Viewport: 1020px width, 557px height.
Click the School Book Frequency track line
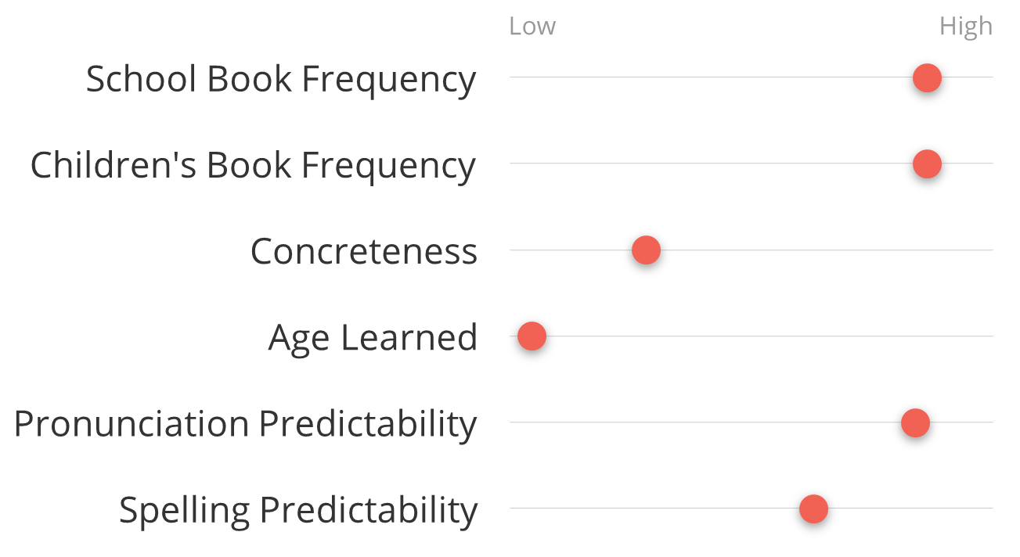coord(711,77)
